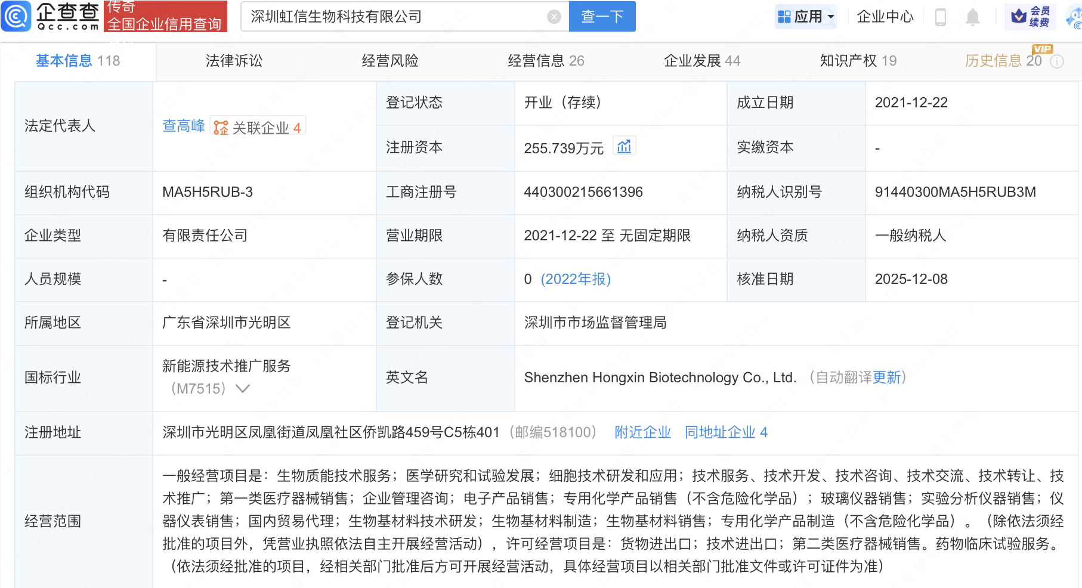Click the 企查查 QCC logo icon

(16, 16)
